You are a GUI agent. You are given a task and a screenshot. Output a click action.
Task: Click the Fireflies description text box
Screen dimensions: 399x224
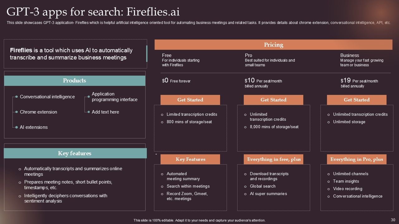(75, 54)
